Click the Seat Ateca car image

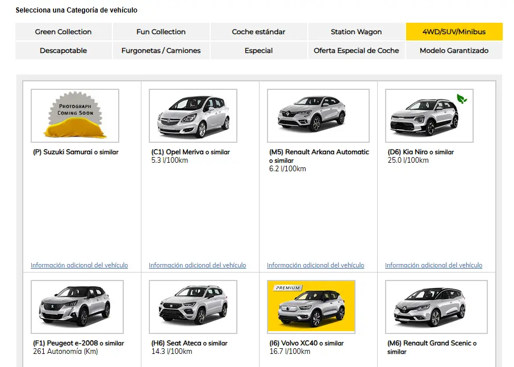[193, 307]
